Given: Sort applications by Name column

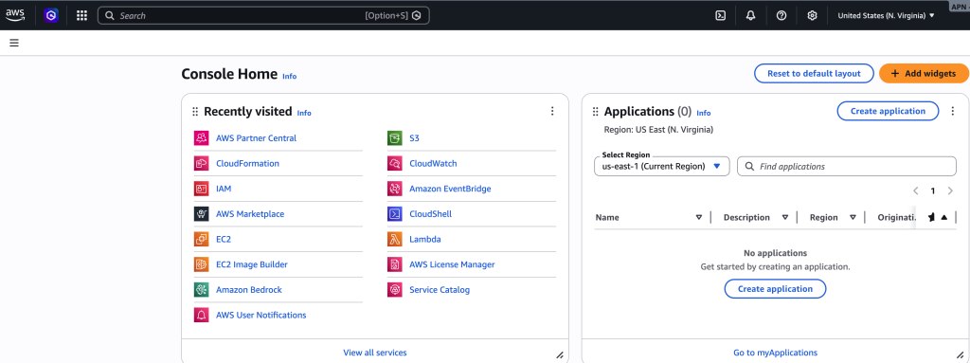Looking at the screenshot, I should coord(698,217).
